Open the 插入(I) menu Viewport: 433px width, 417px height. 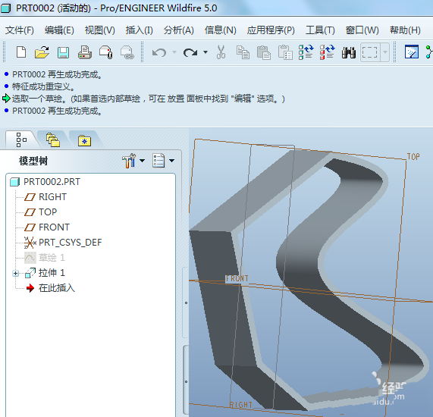(140, 30)
